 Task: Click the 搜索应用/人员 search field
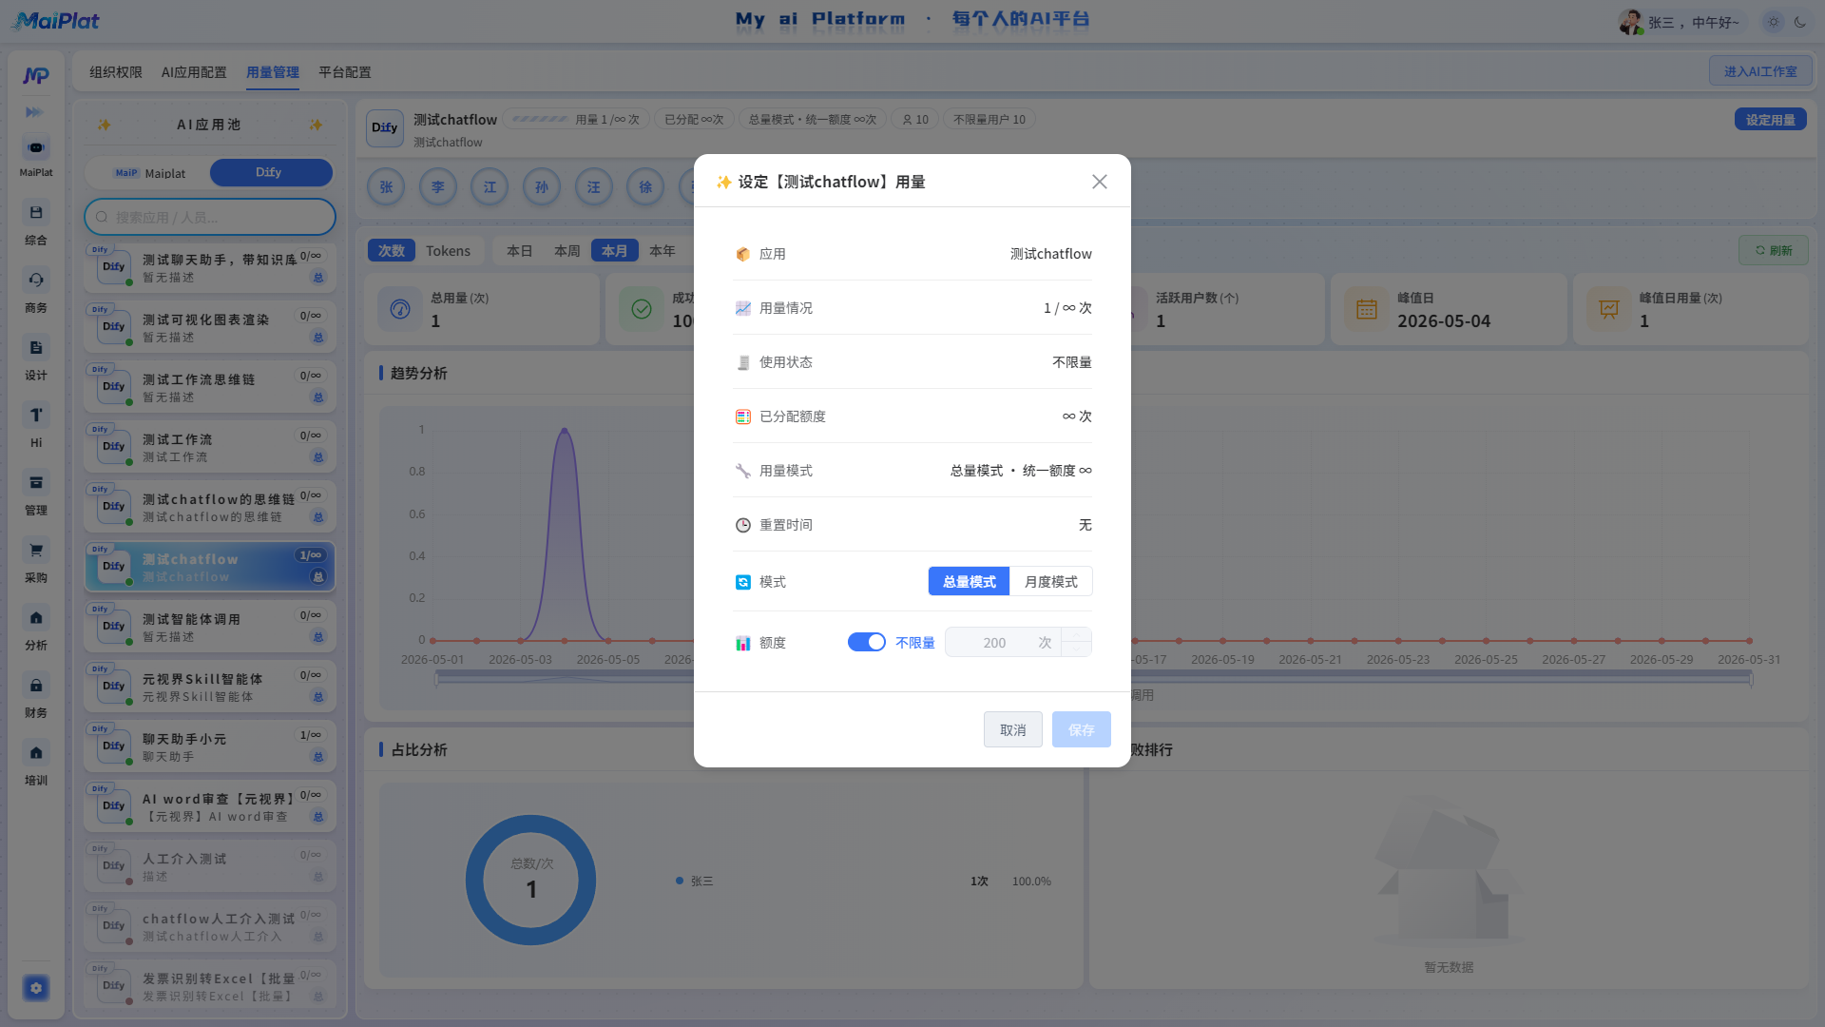tap(210, 217)
